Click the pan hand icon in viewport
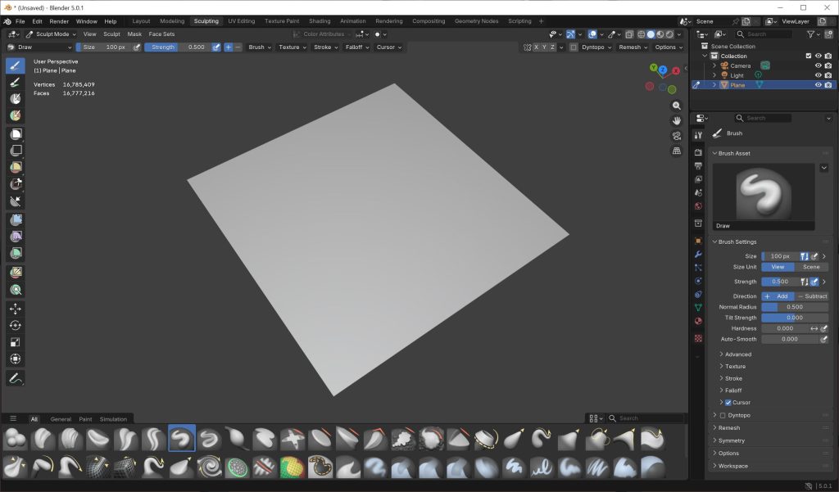Viewport: 839px width, 492px height. pyautogui.click(x=677, y=121)
